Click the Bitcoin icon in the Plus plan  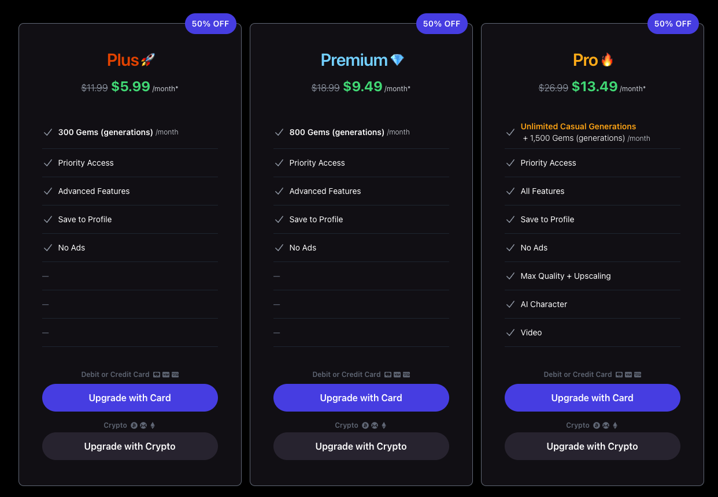click(x=134, y=425)
